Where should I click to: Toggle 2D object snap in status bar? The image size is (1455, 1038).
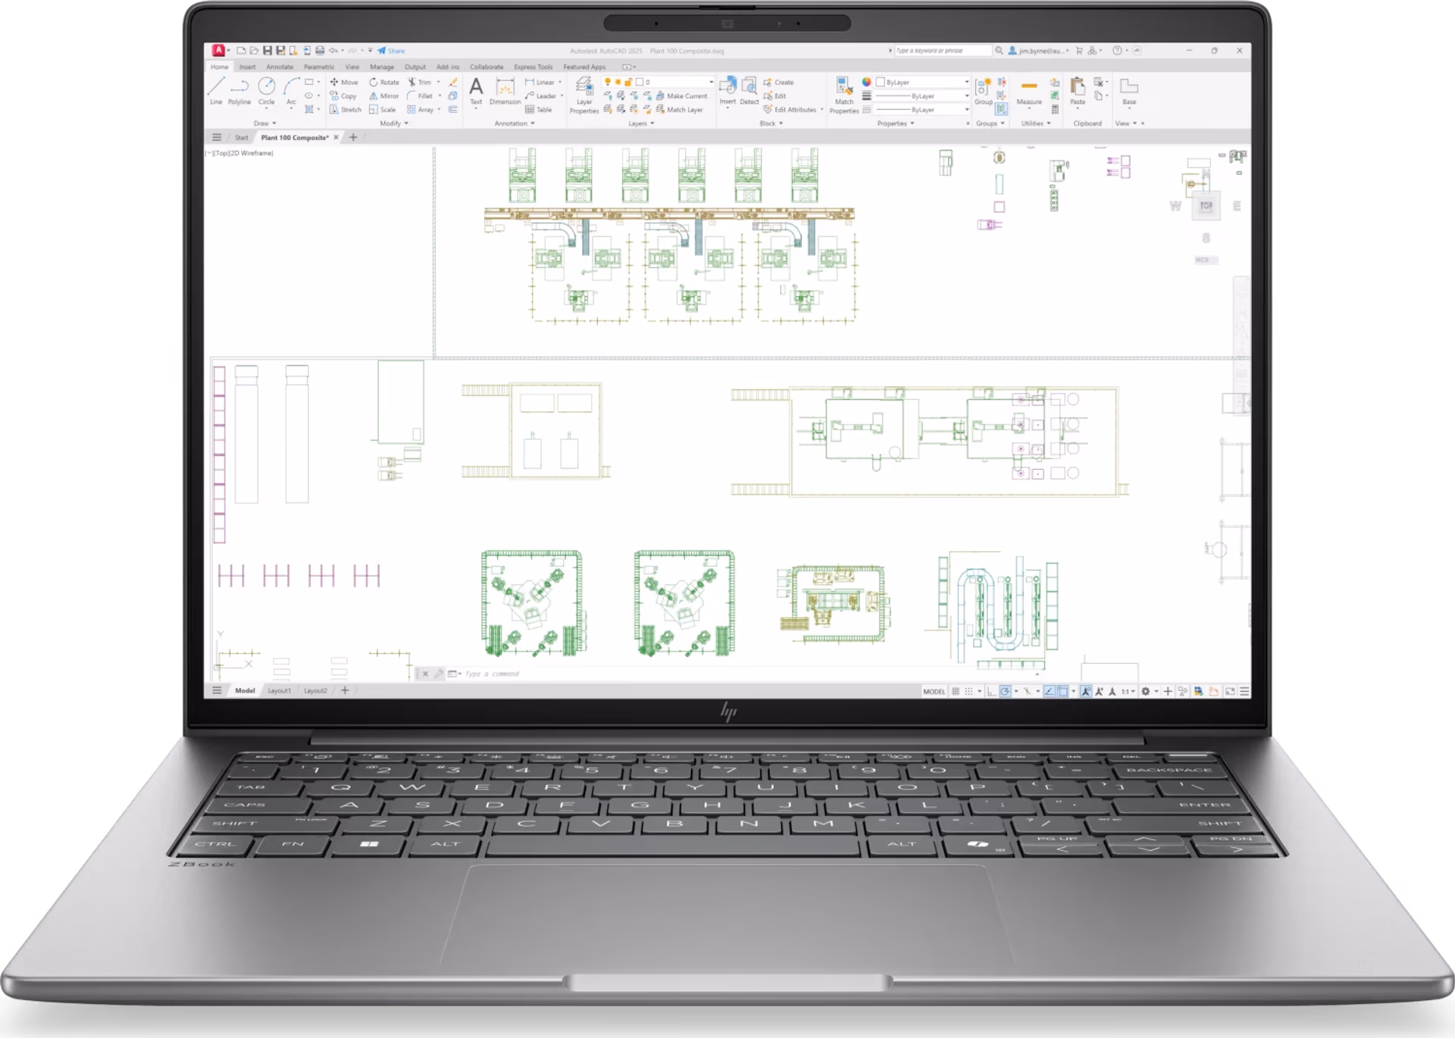point(1063,691)
